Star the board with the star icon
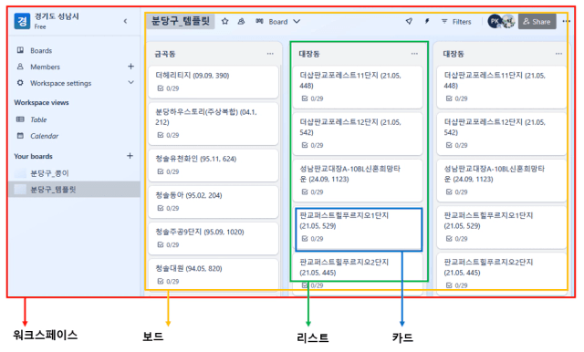Viewport: 584px width, 352px height. click(x=224, y=21)
